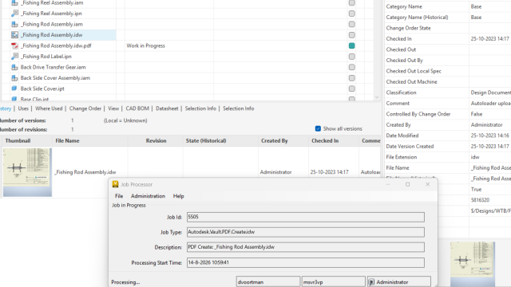The height and width of the screenshot is (287, 511).
Task: Click the _Fishing Rod Assembly.idw.pdf file icon
Action: 14,45
